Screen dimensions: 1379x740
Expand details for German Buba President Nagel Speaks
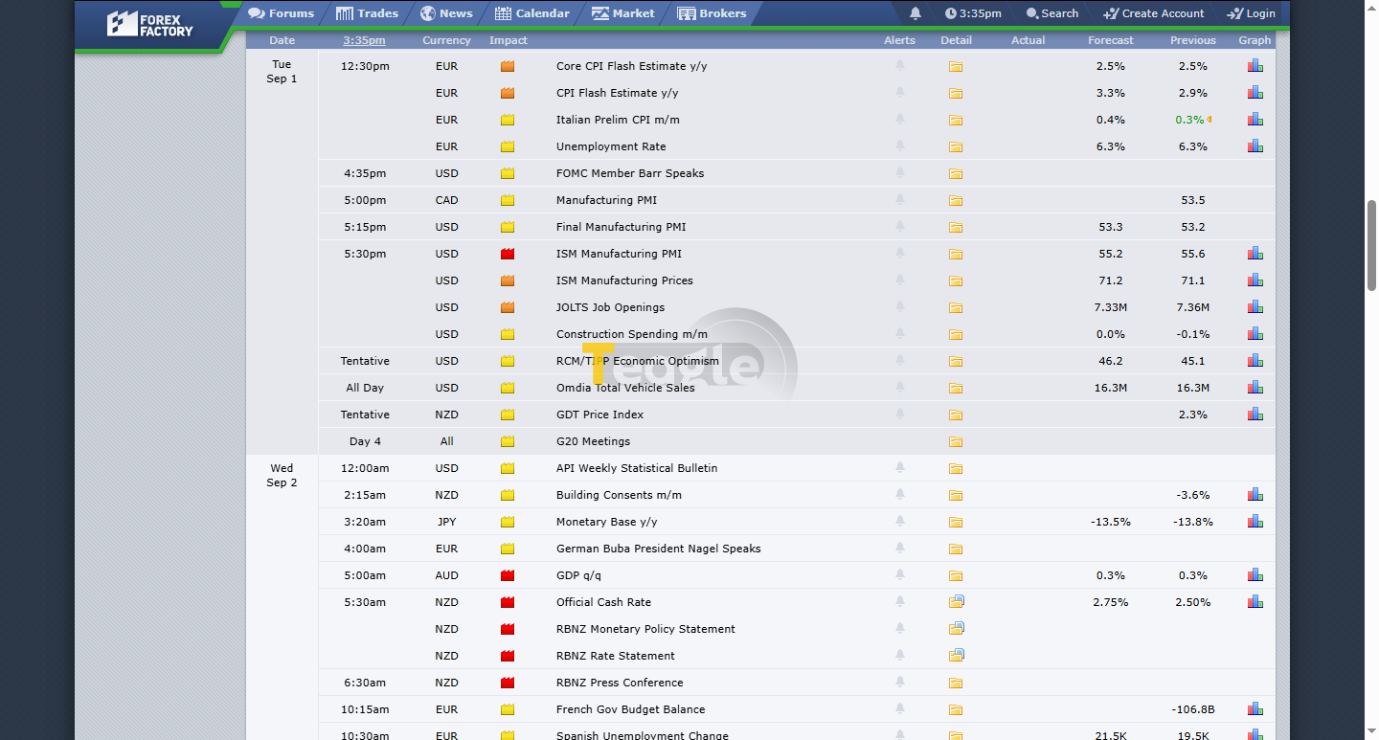pos(956,549)
